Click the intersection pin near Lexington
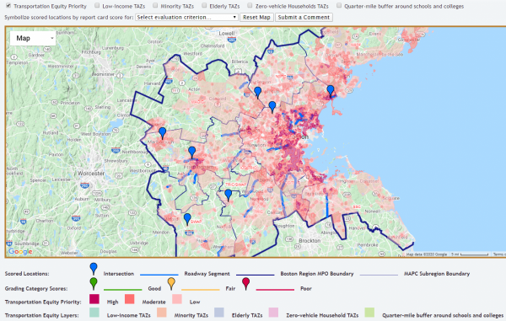This screenshot has width=506, height=321. pyautogui.click(x=272, y=106)
